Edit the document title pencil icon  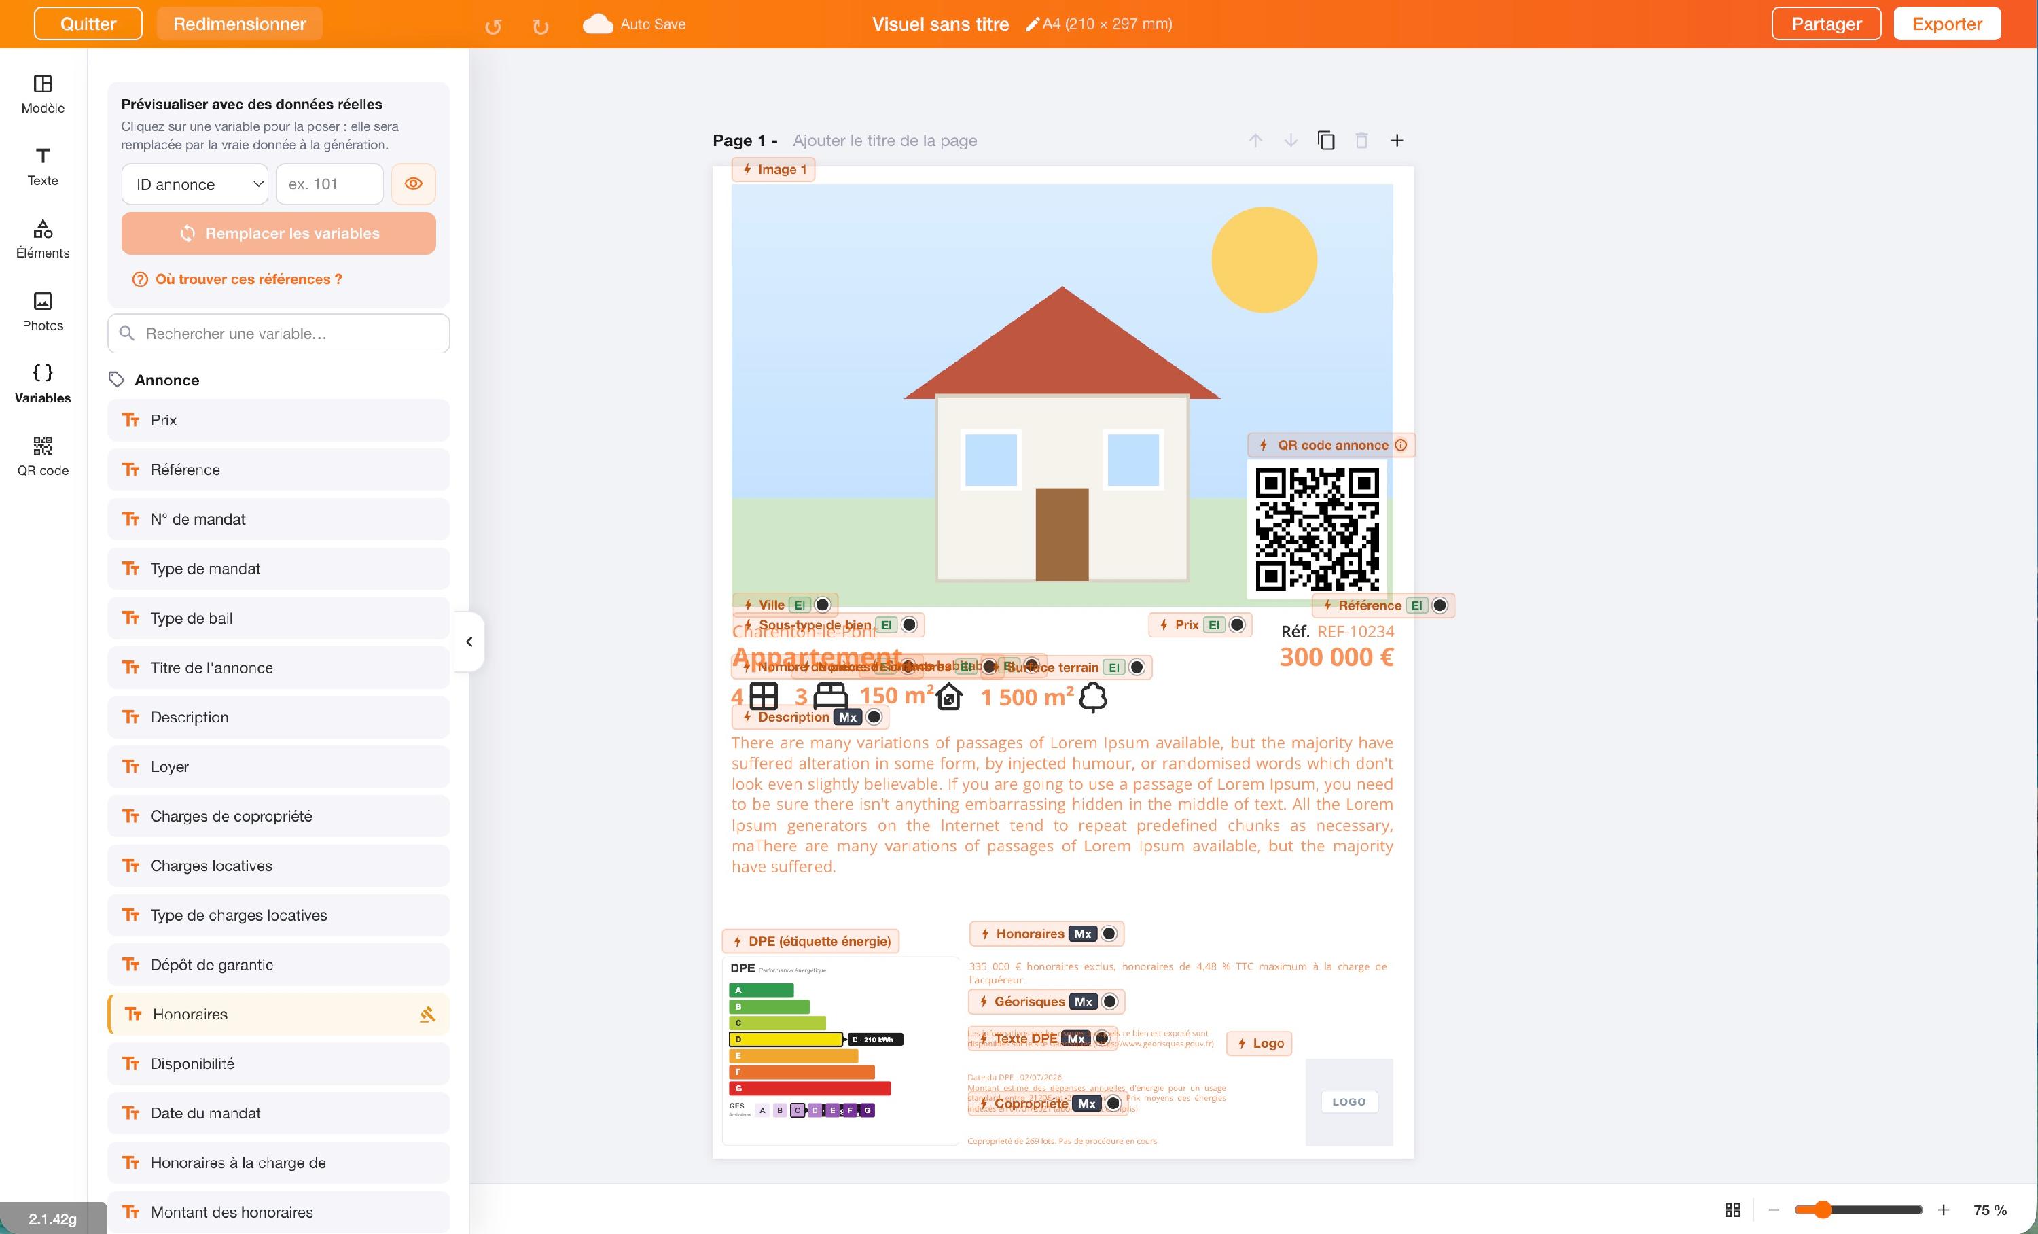click(1031, 24)
